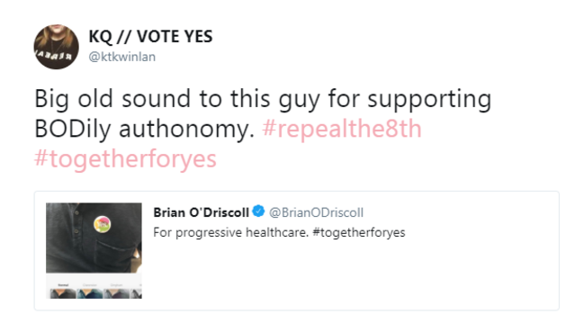
Task: Open the KQ // VOTE YES profile name
Action: point(150,37)
